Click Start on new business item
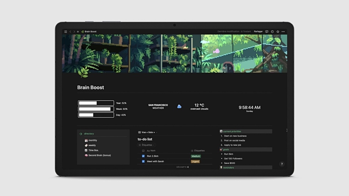 tap(235, 136)
